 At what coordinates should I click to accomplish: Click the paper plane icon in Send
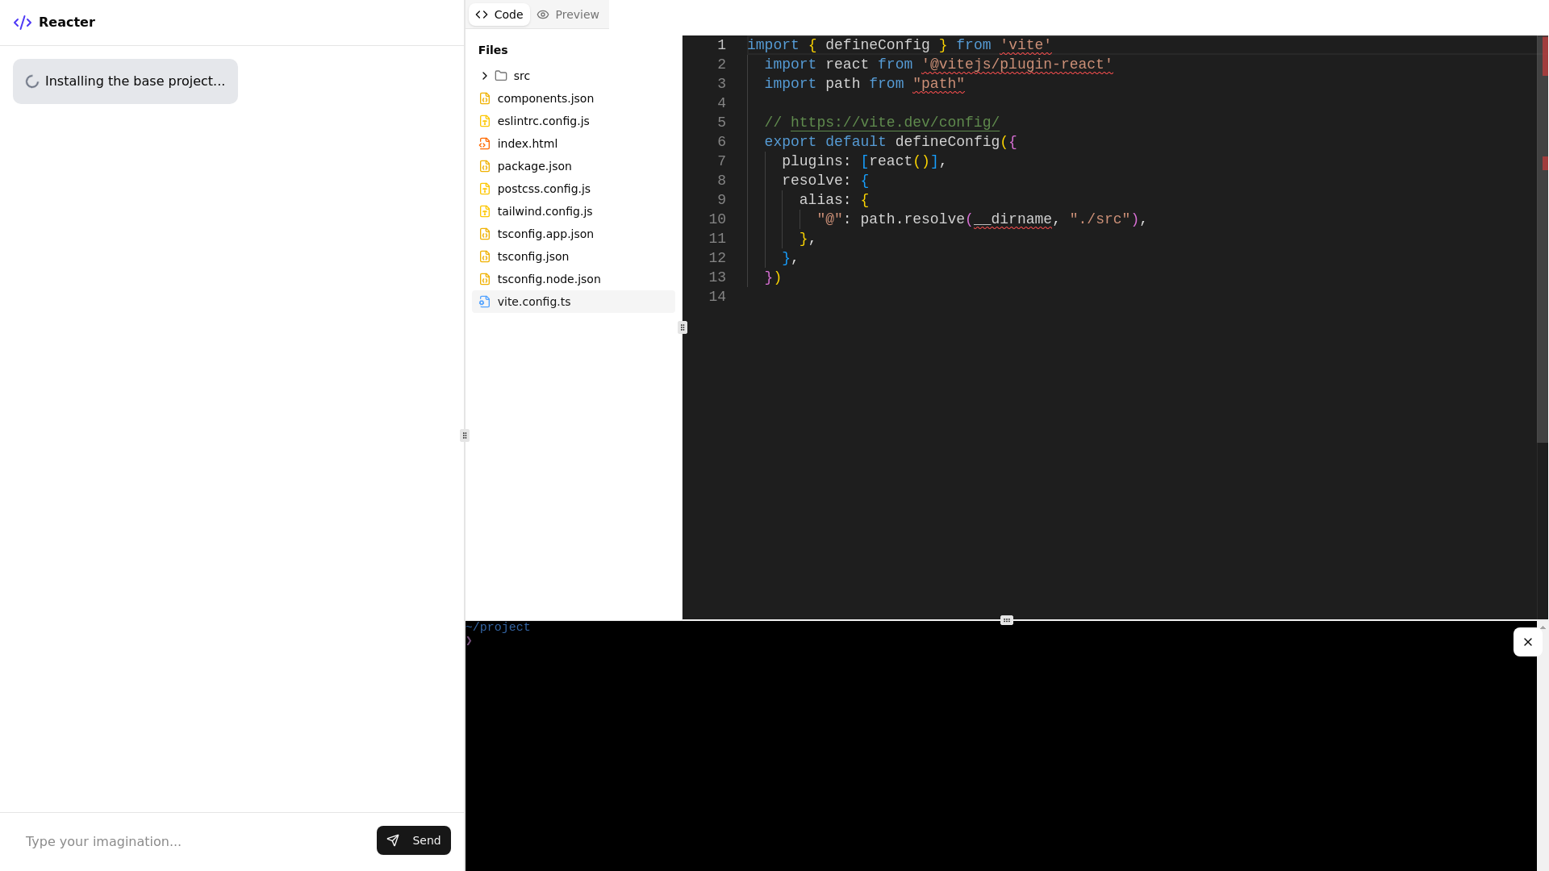pos(393,840)
